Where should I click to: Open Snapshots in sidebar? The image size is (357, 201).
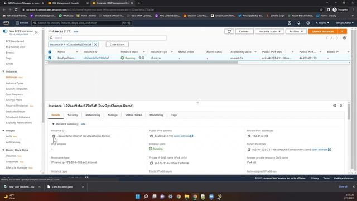tap(12, 162)
